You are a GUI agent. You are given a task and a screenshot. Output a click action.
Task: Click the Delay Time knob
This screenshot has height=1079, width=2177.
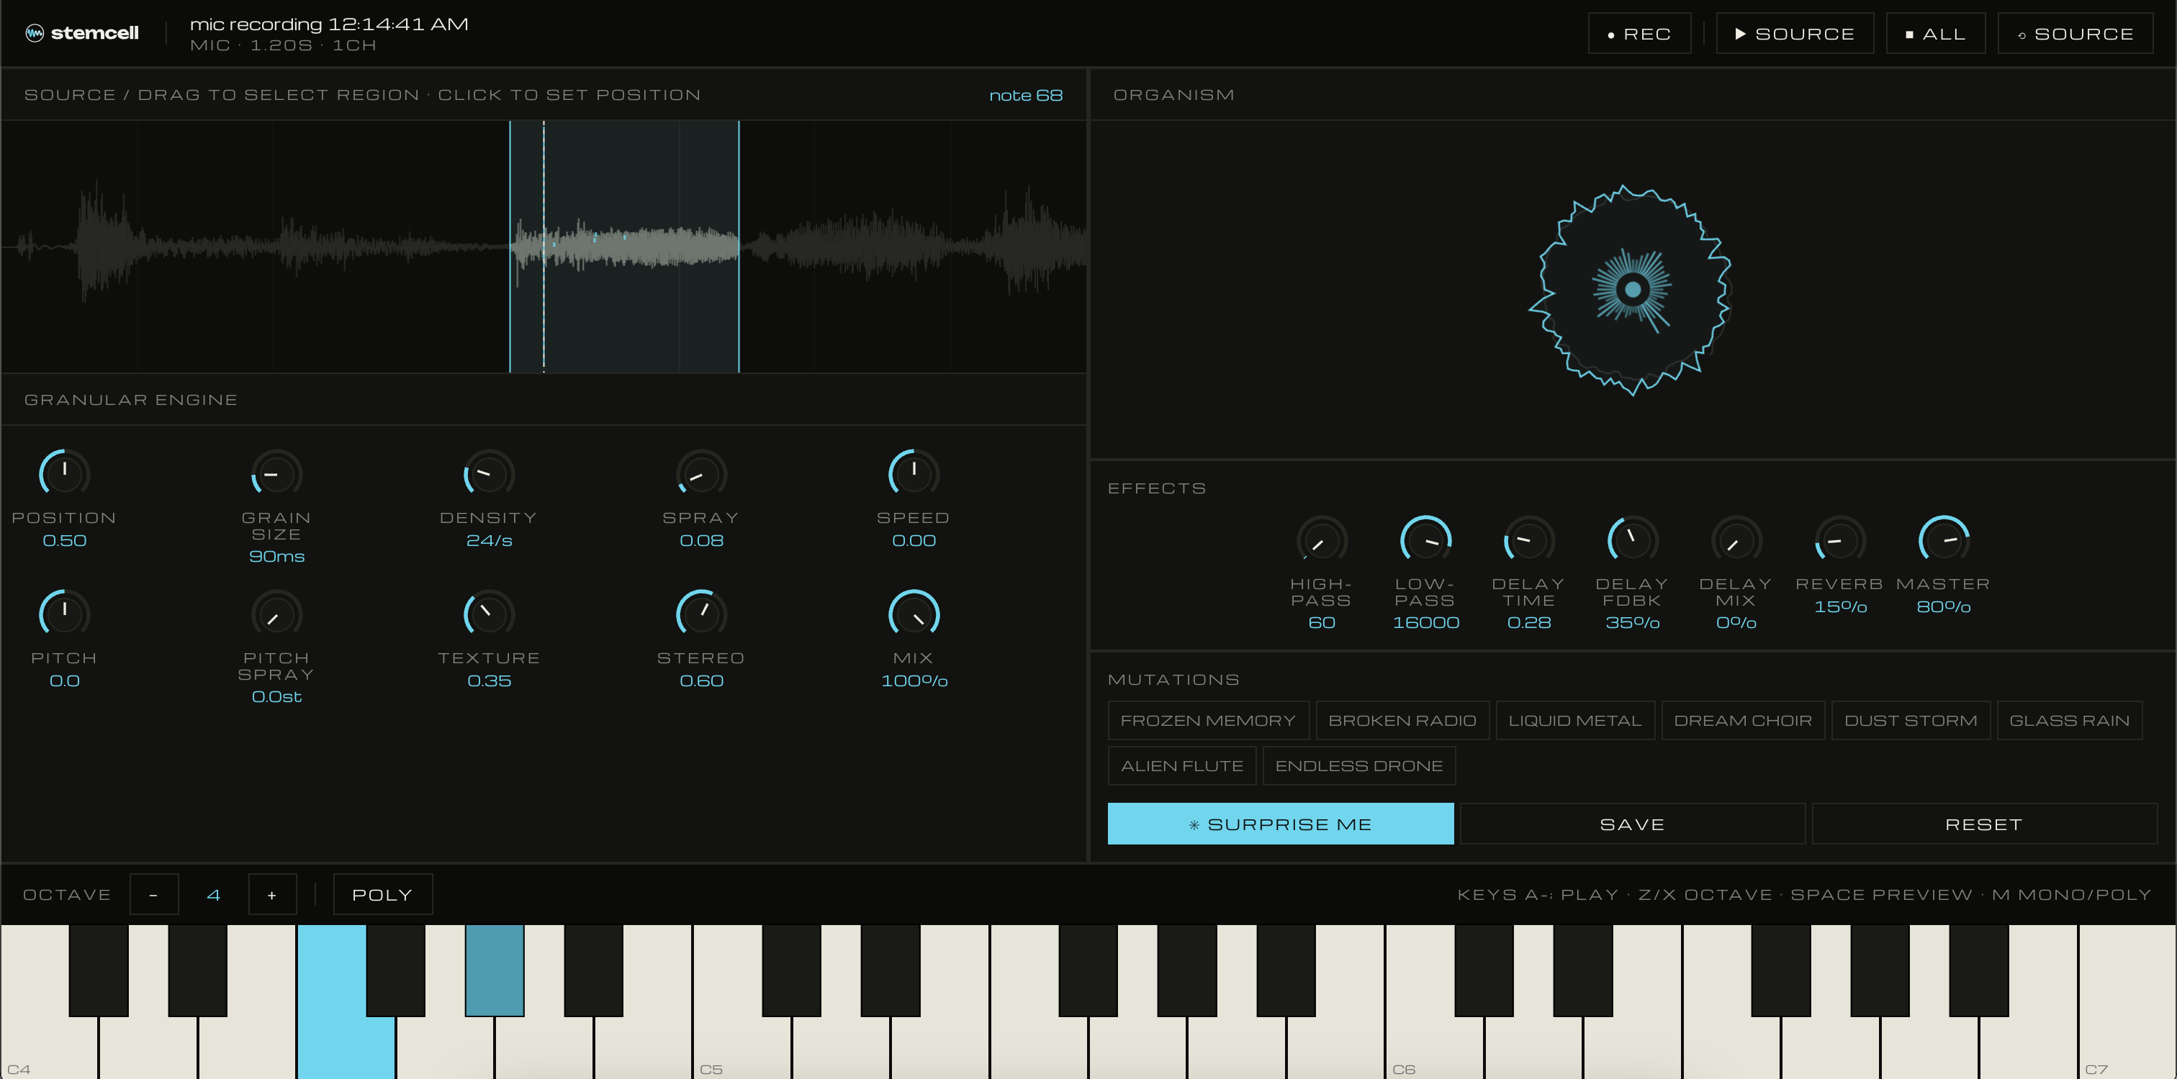[1529, 539]
